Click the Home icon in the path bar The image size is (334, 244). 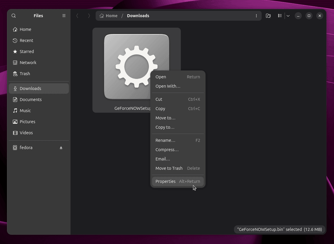point(102,16)
